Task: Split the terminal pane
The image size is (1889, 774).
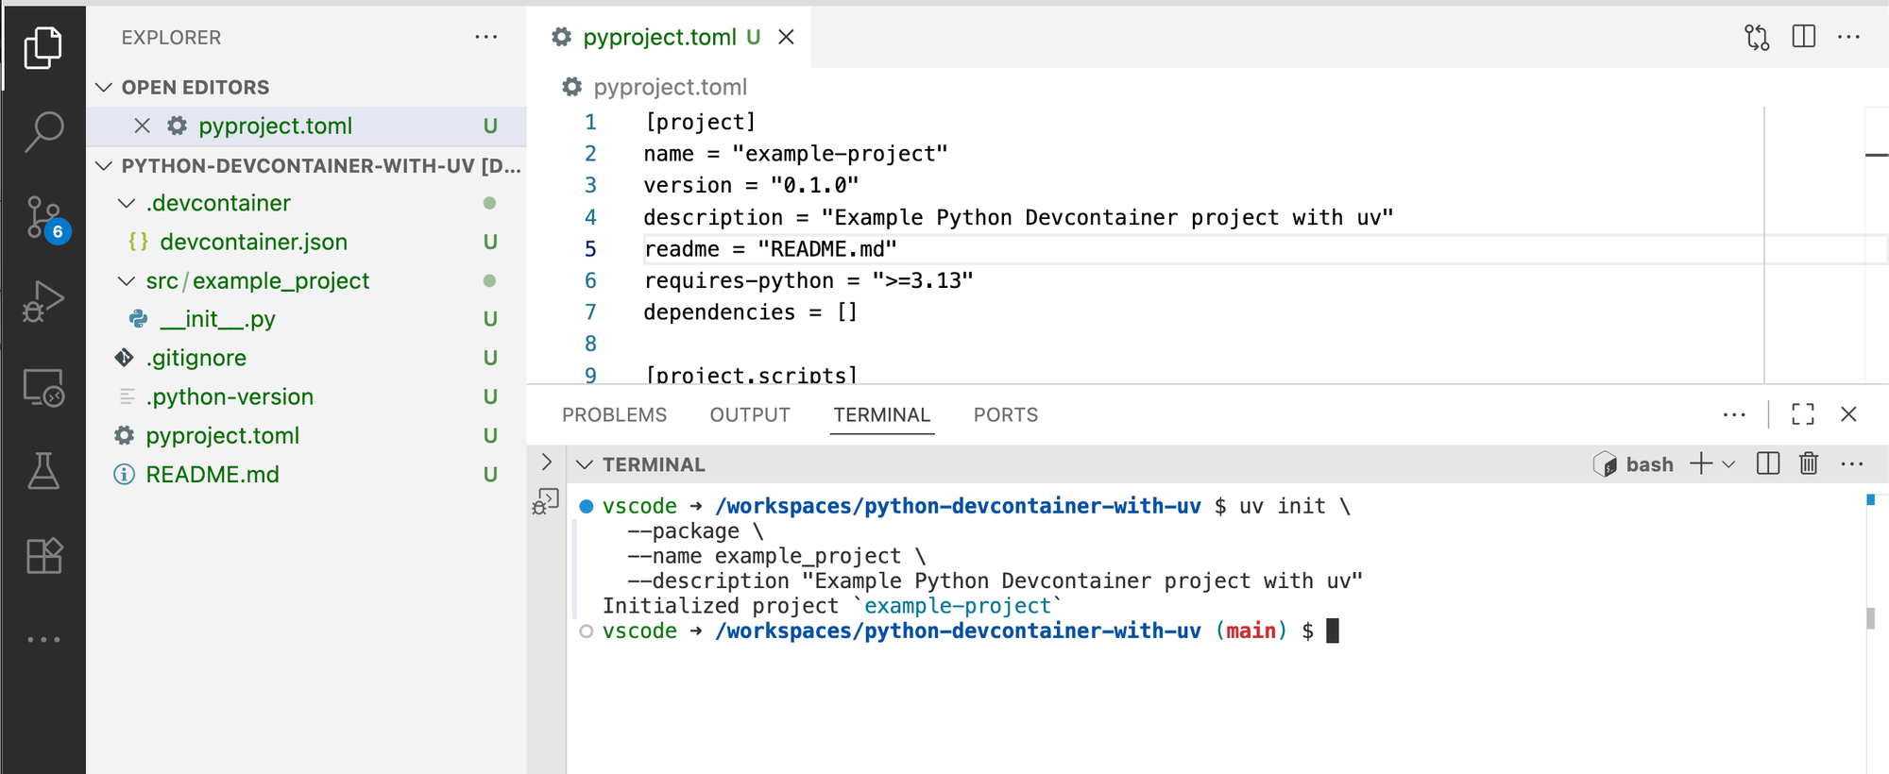Action: point(1767,463)
